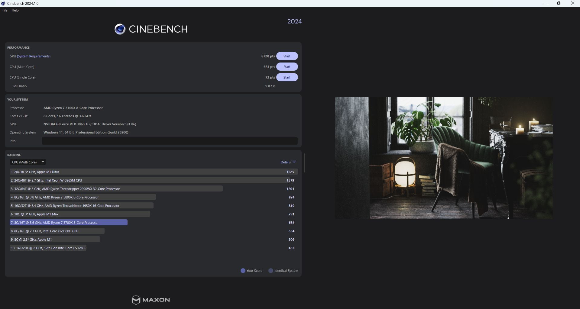The height and width of the screenshot is (309, 580).
Task: Click the Identical System legend circle
Action: pyautogui.click(x=271, y=271)
